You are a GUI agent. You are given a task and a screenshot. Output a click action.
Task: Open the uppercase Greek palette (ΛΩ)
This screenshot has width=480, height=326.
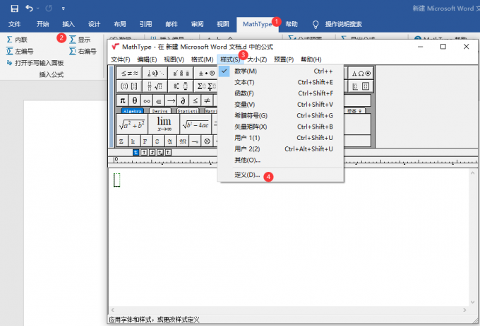pyautogui.click(x=361, y=73)
